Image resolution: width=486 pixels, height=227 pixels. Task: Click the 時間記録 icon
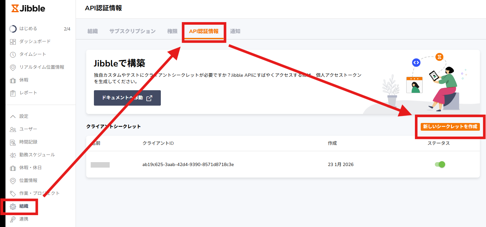pos(13,142)
